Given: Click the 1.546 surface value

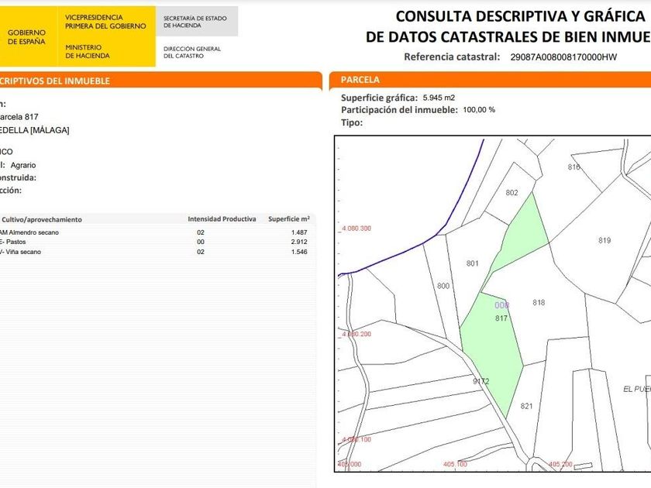Looking at the screenshot, I should coord(299,252).
